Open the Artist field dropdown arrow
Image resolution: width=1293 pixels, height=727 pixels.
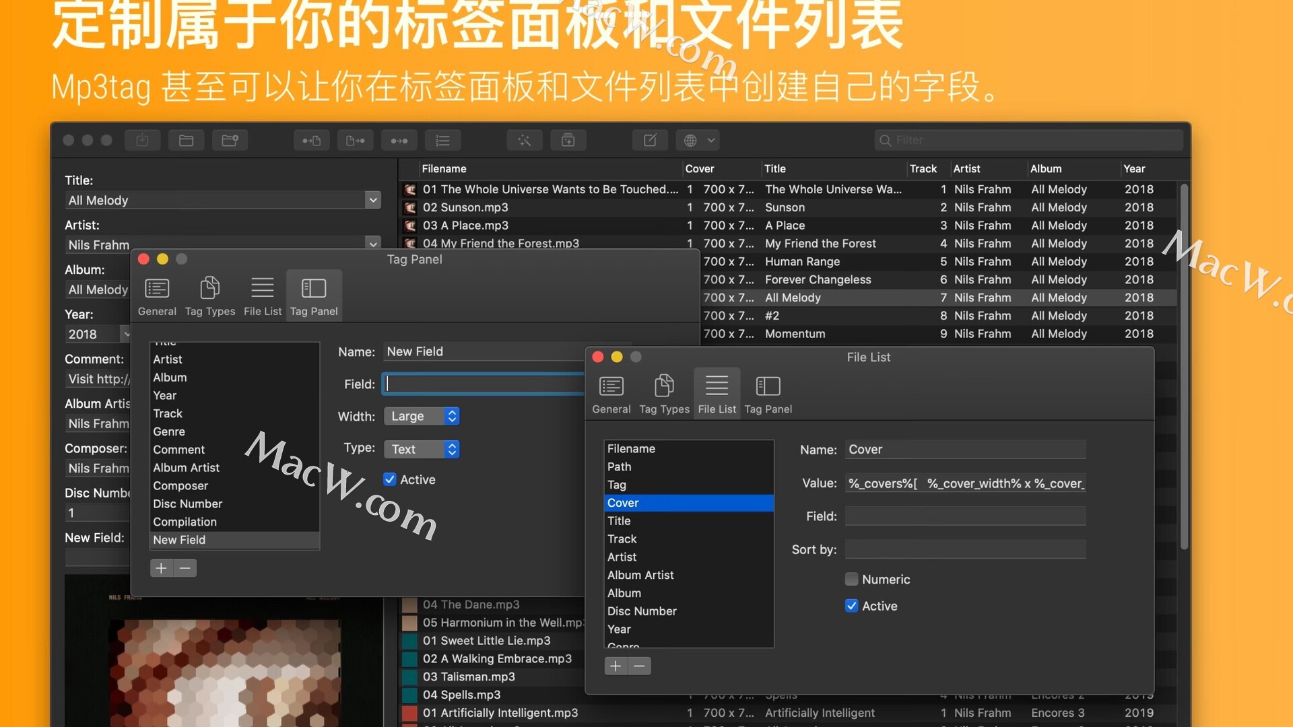[x=373, y=242]
